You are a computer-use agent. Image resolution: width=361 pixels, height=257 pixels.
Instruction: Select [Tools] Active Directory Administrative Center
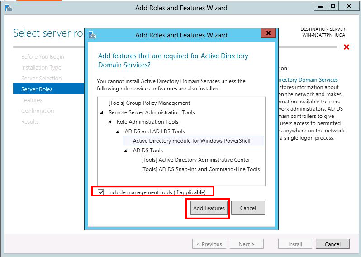195,160
